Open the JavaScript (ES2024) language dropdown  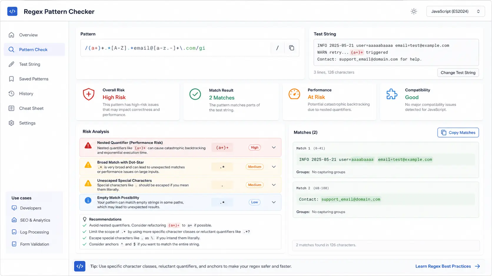coord(455,11)
